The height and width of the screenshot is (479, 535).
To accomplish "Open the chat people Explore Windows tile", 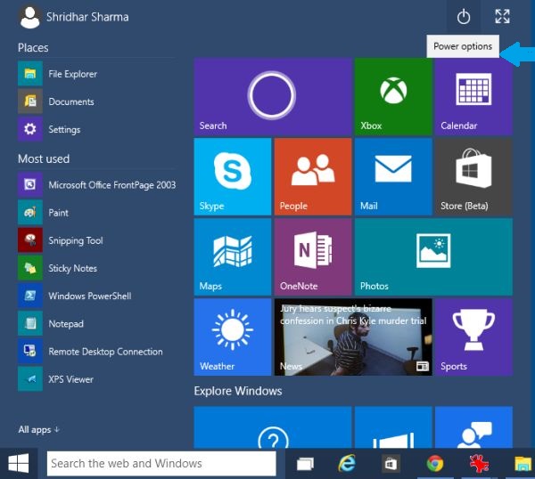I will point(473,427).
